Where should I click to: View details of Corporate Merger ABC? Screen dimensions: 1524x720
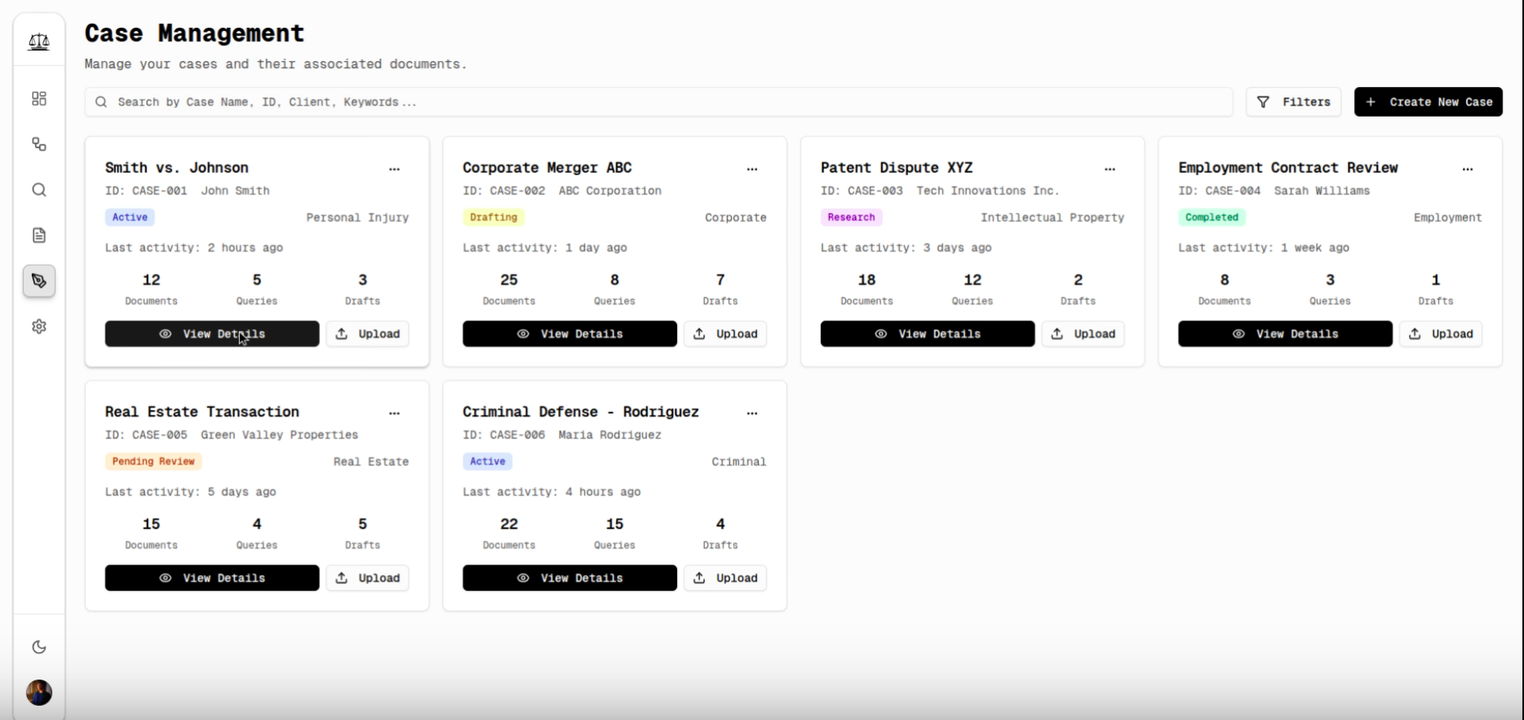point(569,334)
